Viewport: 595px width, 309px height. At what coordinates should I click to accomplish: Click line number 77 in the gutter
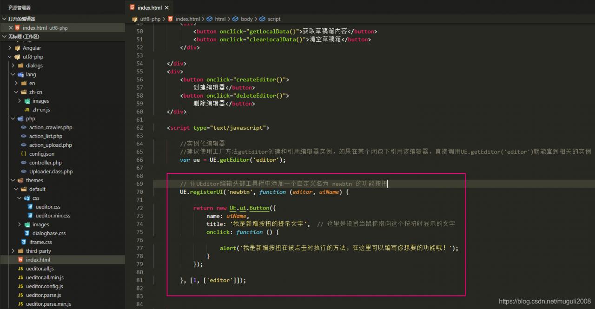pyautogui.click(x=139, y=248)
